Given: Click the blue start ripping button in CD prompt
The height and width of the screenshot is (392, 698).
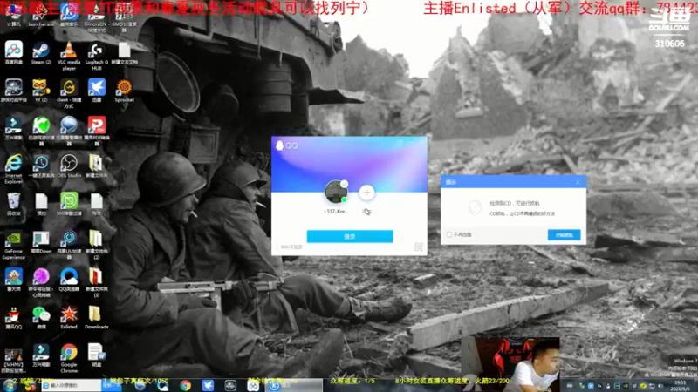Looking at the screenshot, I should [x=564, y=234].
